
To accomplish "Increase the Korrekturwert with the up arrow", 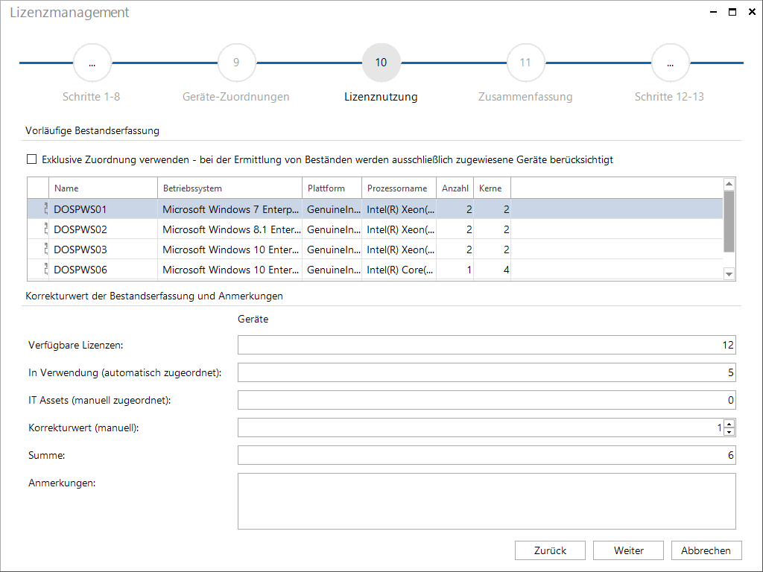I will (729, 424).
